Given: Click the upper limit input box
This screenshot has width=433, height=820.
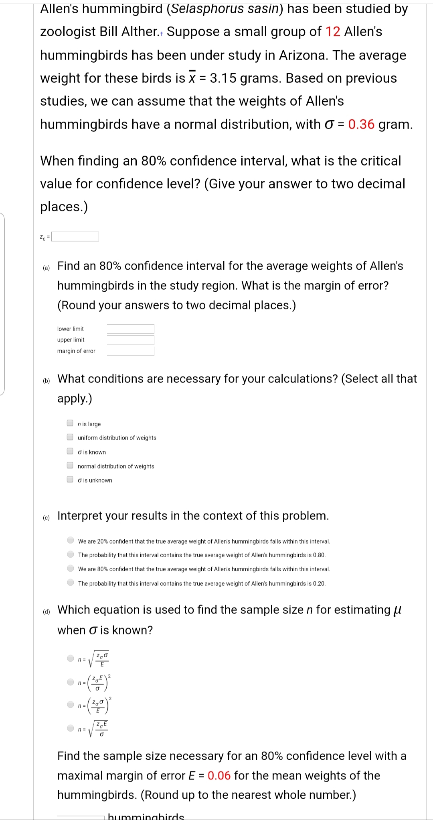Looking at the screenshot, I should (130, 339).
